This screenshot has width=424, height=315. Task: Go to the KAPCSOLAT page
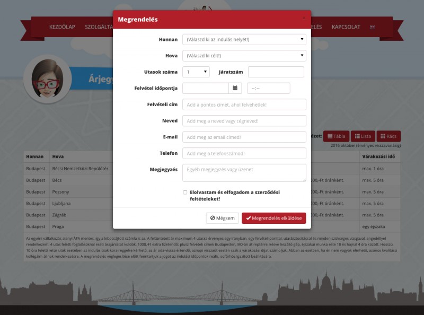347,27
